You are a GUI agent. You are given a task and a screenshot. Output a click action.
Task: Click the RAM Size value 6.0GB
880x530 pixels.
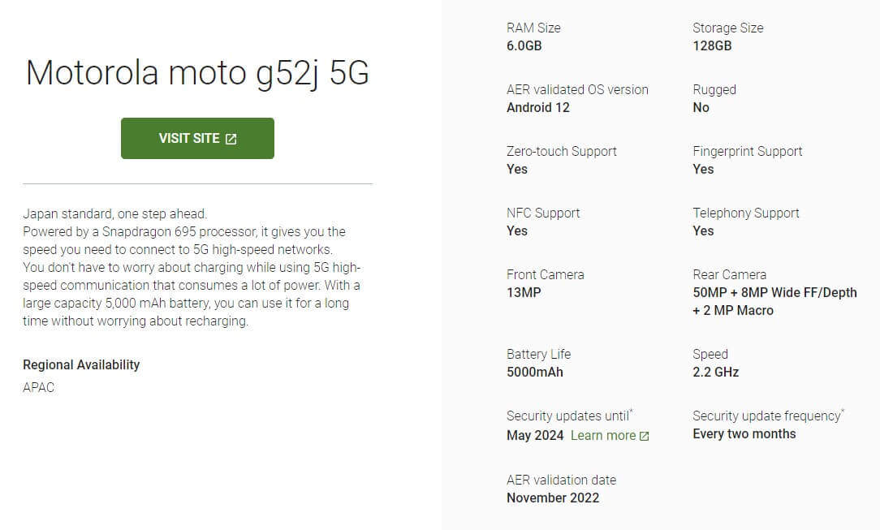(x=524, y=46)
